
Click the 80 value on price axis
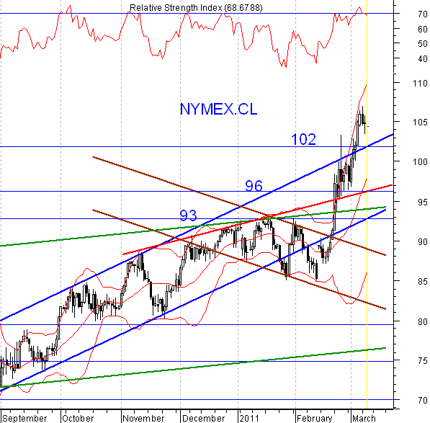coord(423,321)
